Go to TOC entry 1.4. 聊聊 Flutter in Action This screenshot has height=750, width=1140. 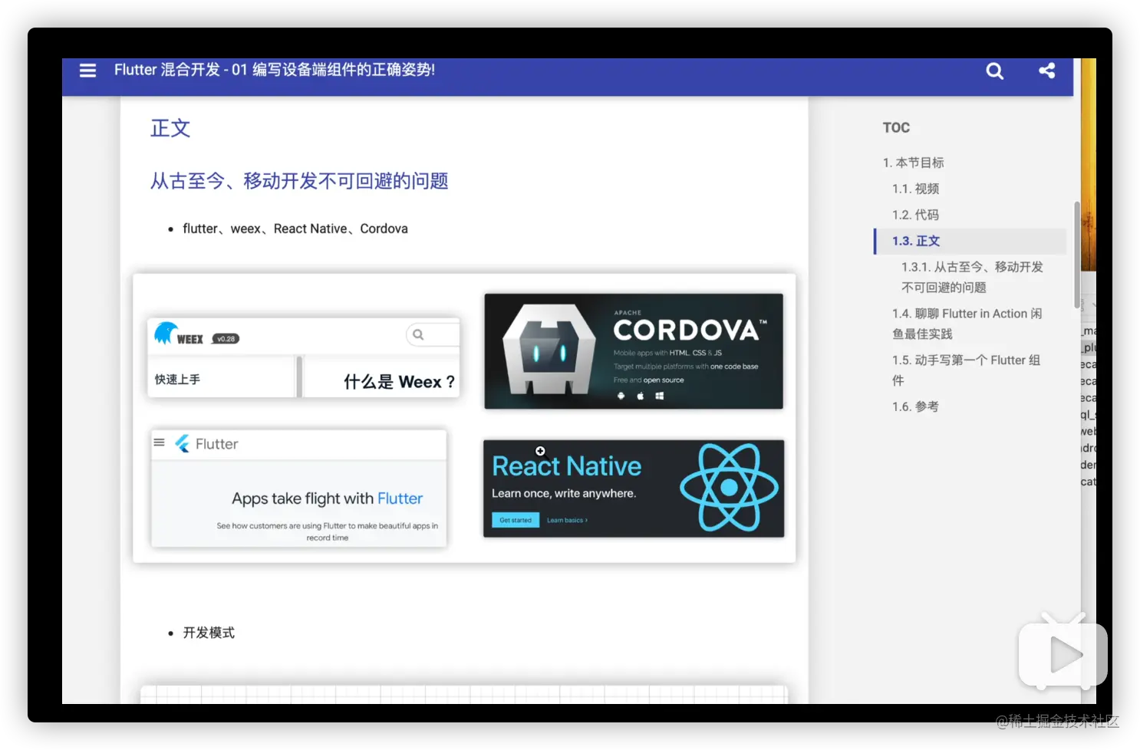click(967, 324)
